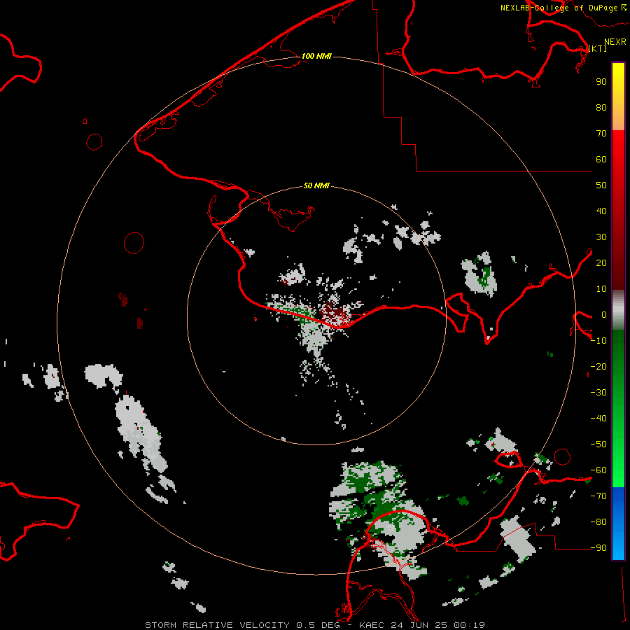Click the -90 value on the velocity scale

(x=598, y=547)
